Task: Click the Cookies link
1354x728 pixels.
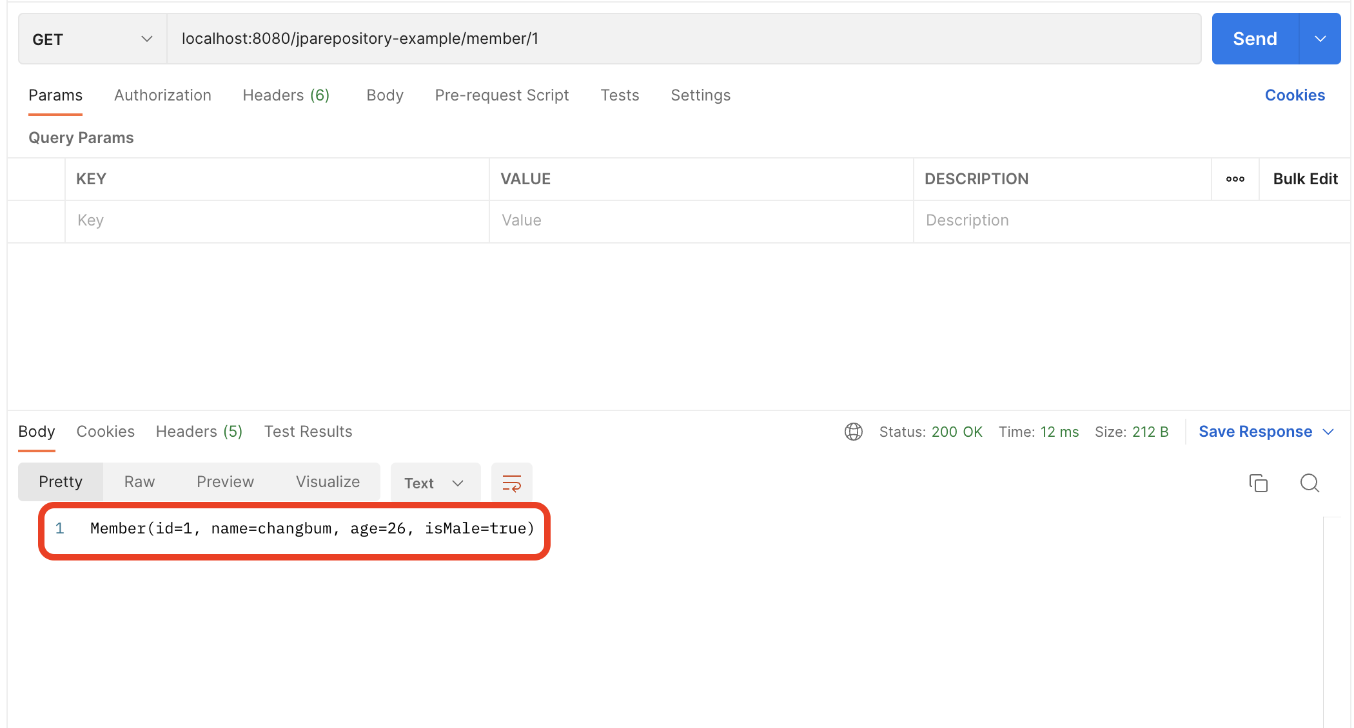Action: 1294,95
